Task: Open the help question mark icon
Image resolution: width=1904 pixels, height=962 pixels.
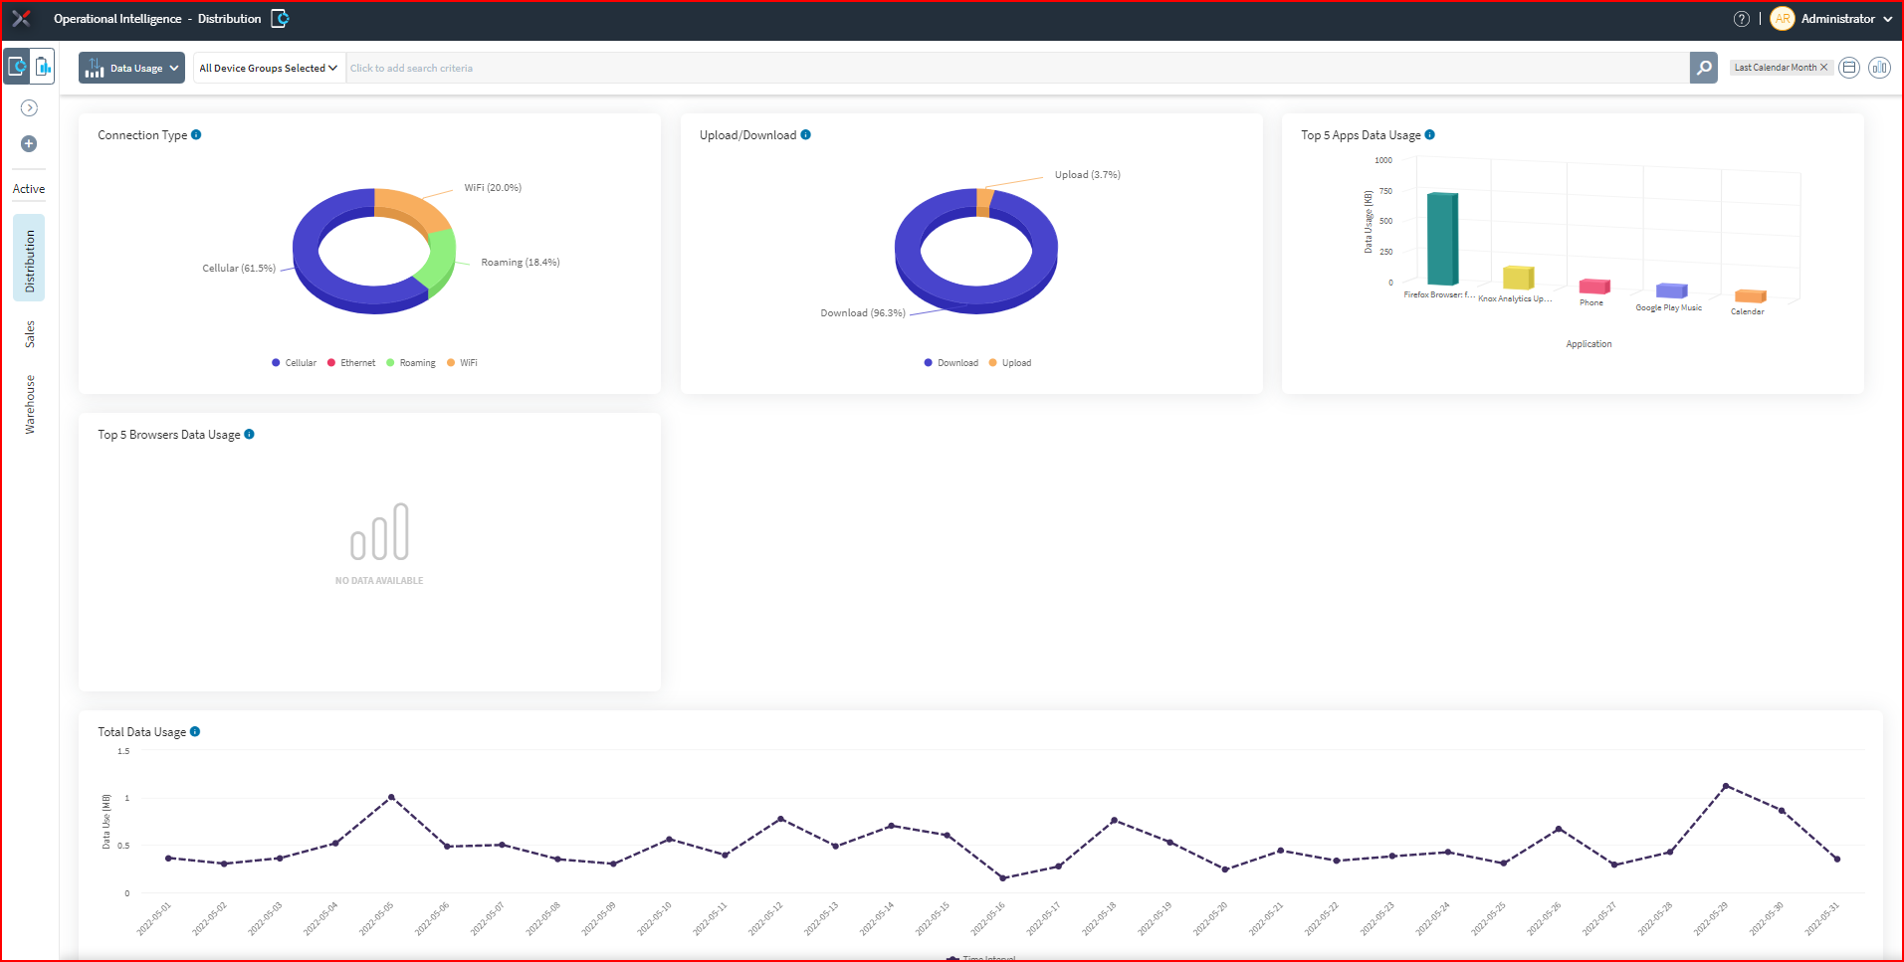Action: [1742, 19]
